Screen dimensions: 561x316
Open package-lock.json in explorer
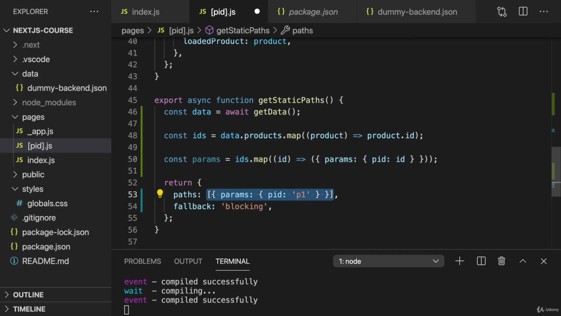click(x=55, y=232)
